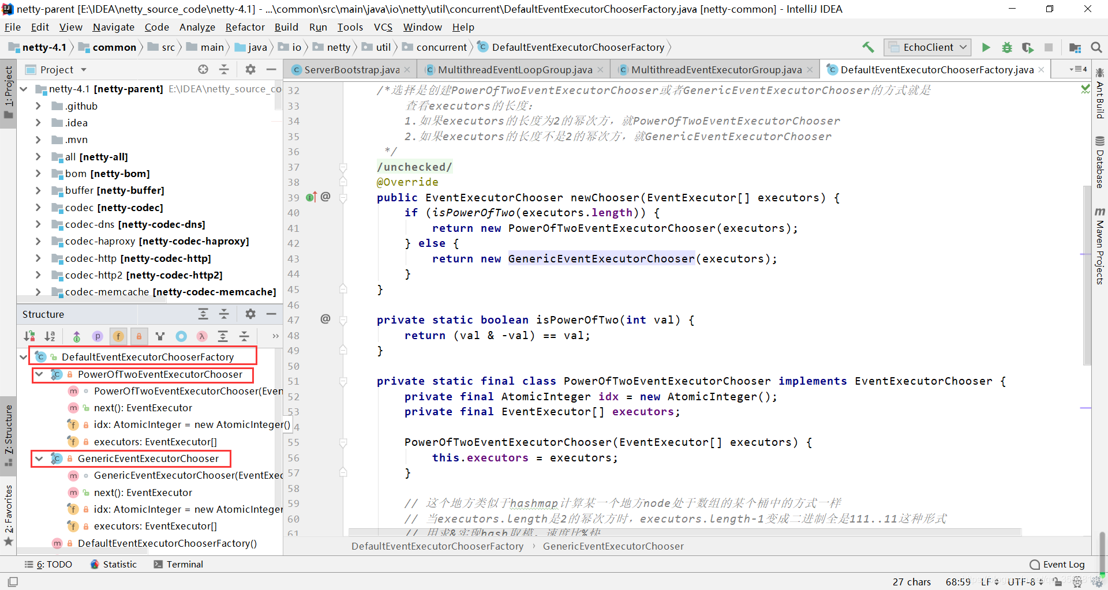Viewport: 1108px width, 590px height.
Task: Expand all nodes in the Structure header
Action: pos(203,314)
